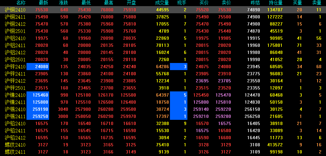Select the 沪铅2412 contract name
The image size is (326, 156).
click(x=15, y=138)
